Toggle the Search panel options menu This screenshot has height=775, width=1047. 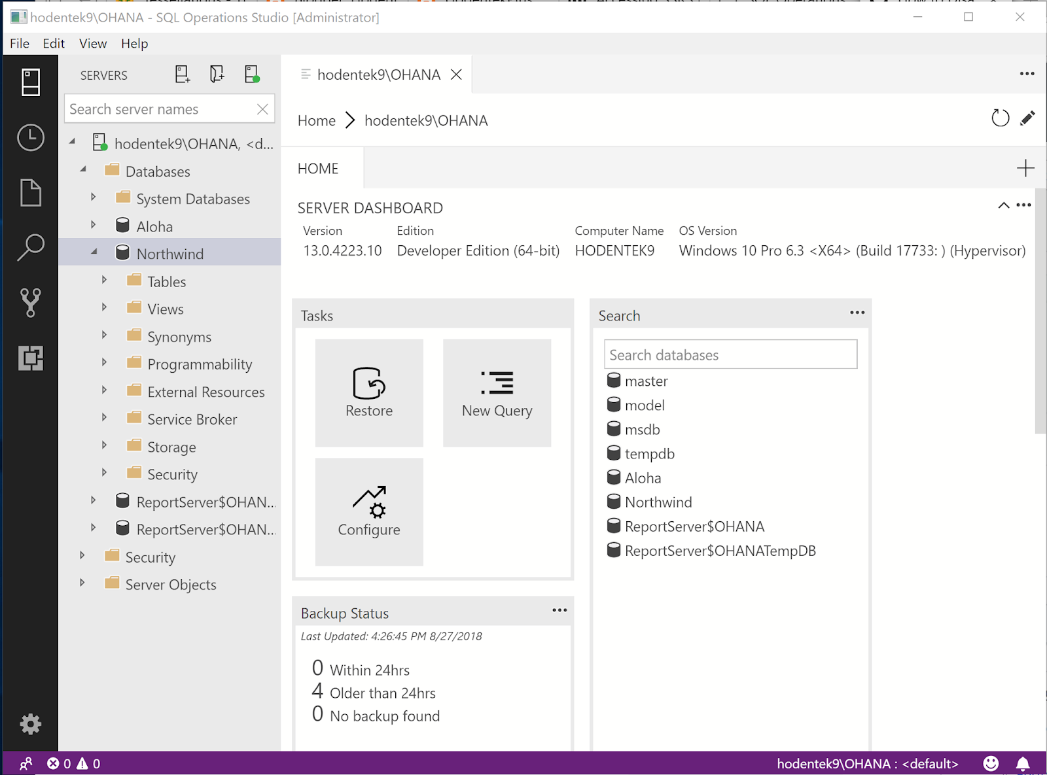pyautogui.click(x=857, y=313)
